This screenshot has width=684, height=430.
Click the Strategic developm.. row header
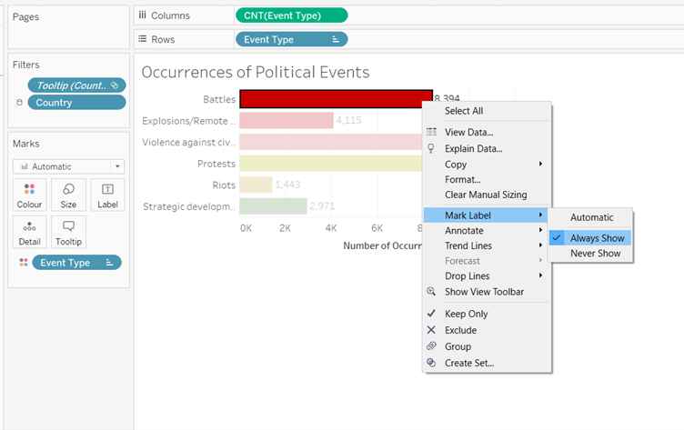(x=189, y=206)
